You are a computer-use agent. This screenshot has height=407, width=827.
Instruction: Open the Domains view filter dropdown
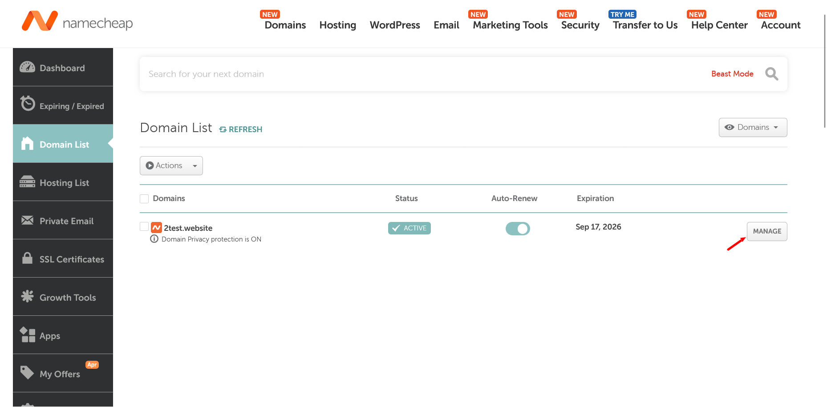[753, 128]
